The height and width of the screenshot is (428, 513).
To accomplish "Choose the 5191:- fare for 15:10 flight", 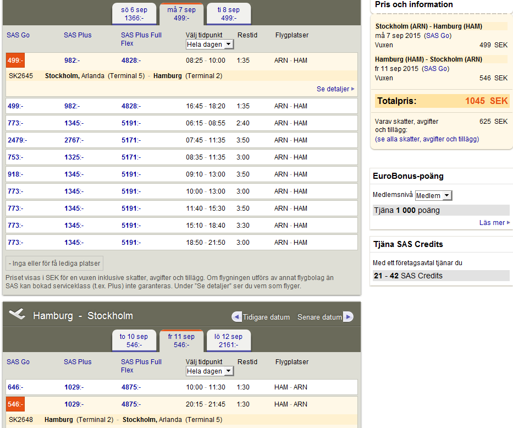I will pyautogui.click(x=131, y=226).
